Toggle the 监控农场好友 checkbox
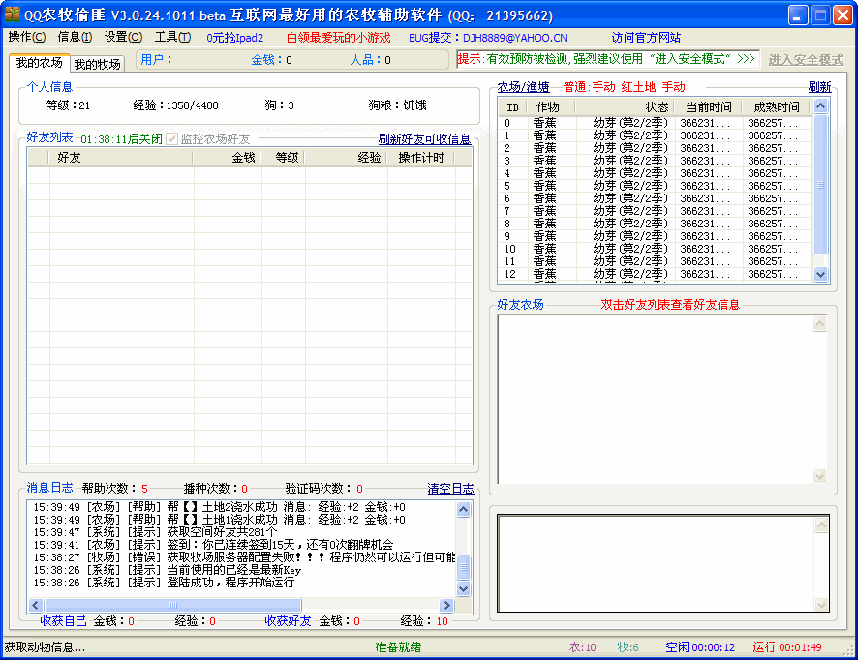 click(172, 139)
